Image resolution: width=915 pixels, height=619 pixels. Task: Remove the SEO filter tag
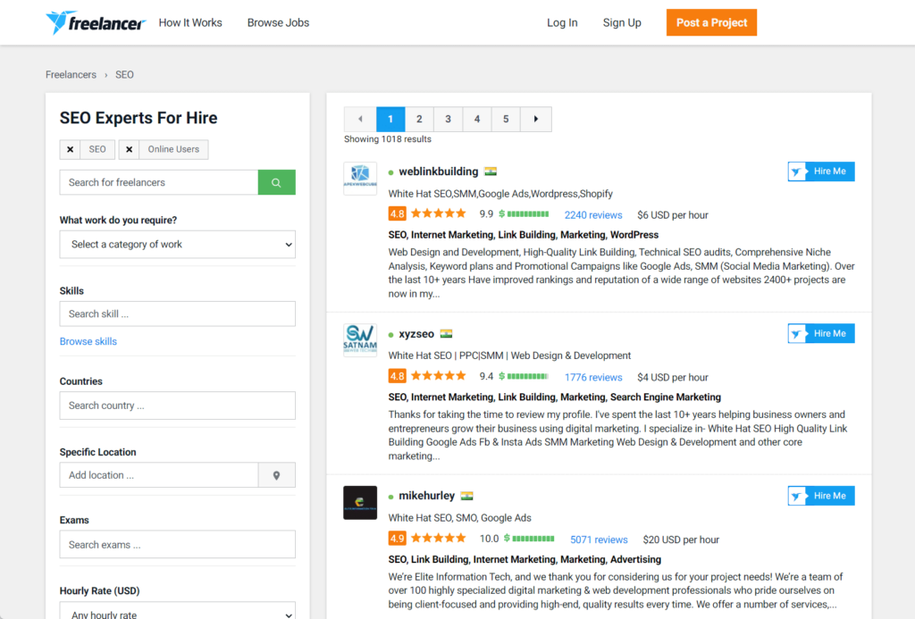70,149
